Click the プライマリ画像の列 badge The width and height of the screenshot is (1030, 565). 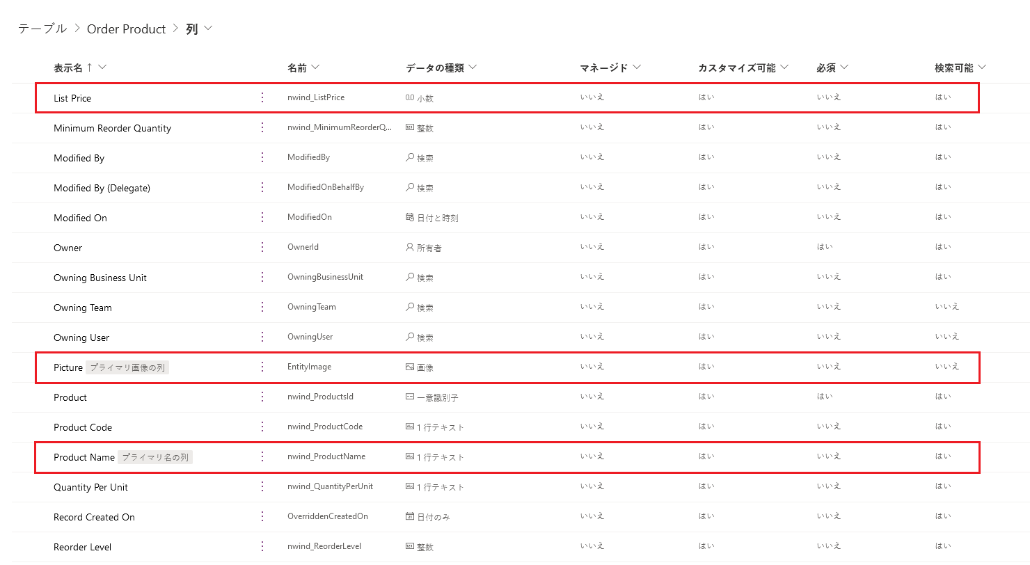coord(127,367)
